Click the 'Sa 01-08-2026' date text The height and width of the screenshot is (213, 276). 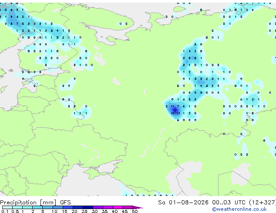pos(183,203)
